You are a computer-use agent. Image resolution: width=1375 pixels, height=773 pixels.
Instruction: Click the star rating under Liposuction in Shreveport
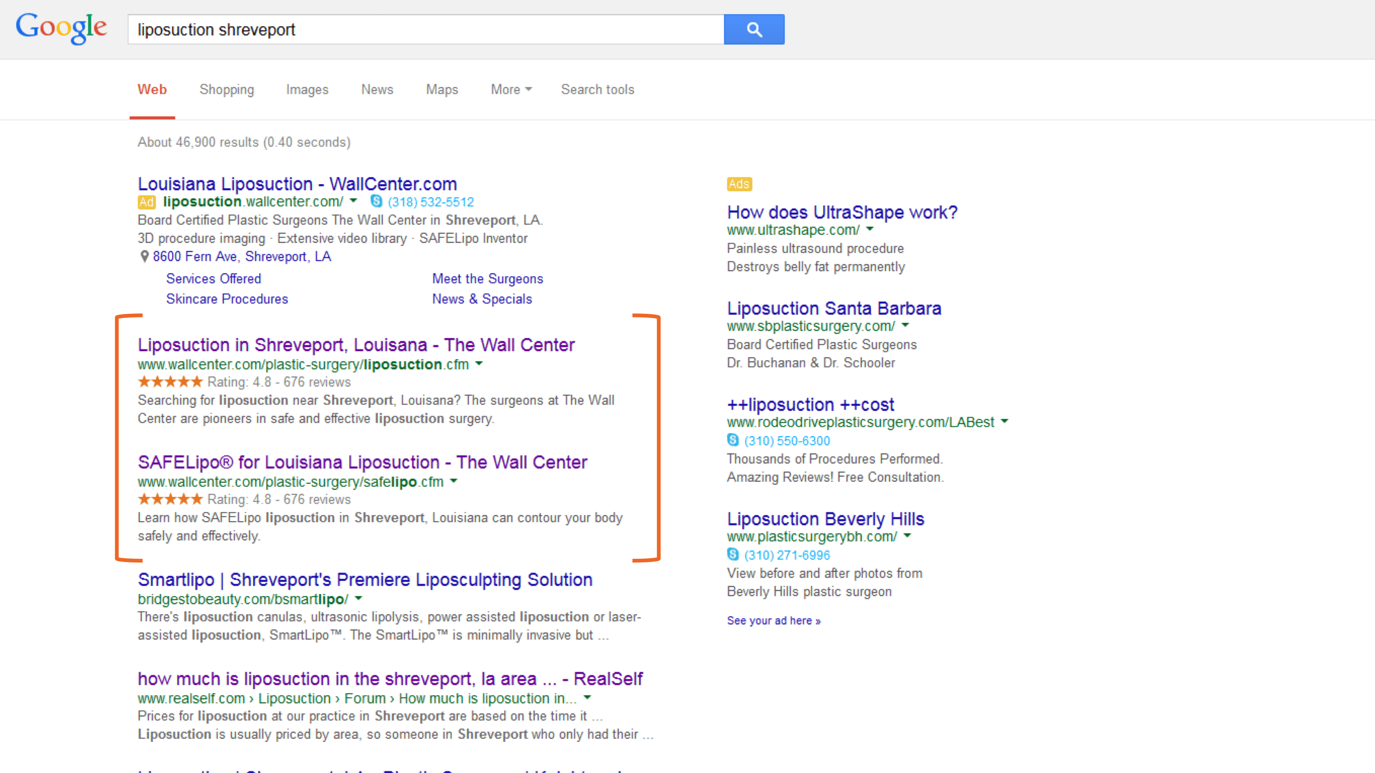(x=170, y=381)
